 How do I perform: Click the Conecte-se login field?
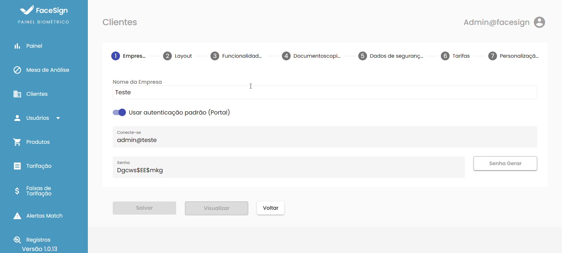click(324, 140)
